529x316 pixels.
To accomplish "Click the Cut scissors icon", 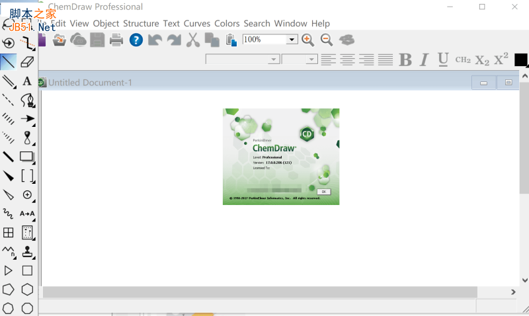I will (x=193, y=40).
